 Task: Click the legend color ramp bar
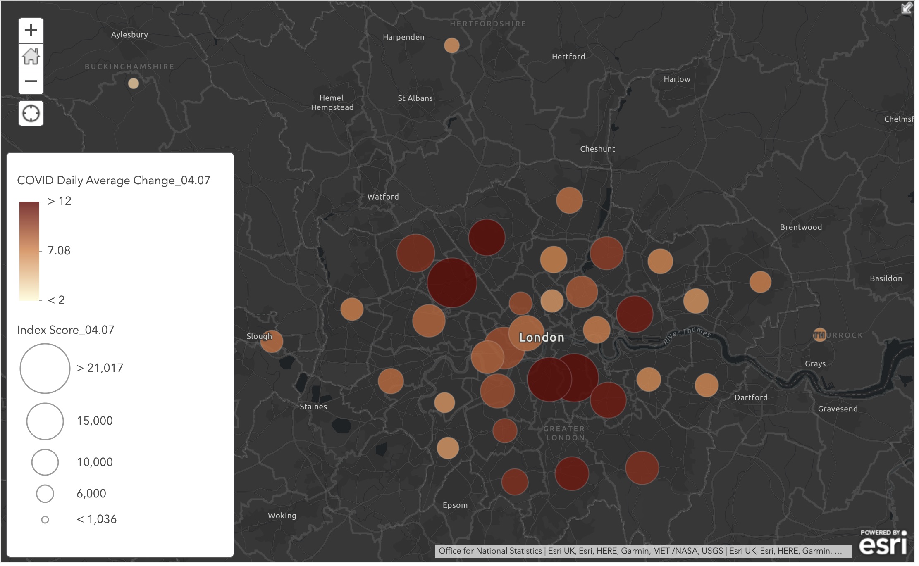pyautogui.click(x=29, y=251)
